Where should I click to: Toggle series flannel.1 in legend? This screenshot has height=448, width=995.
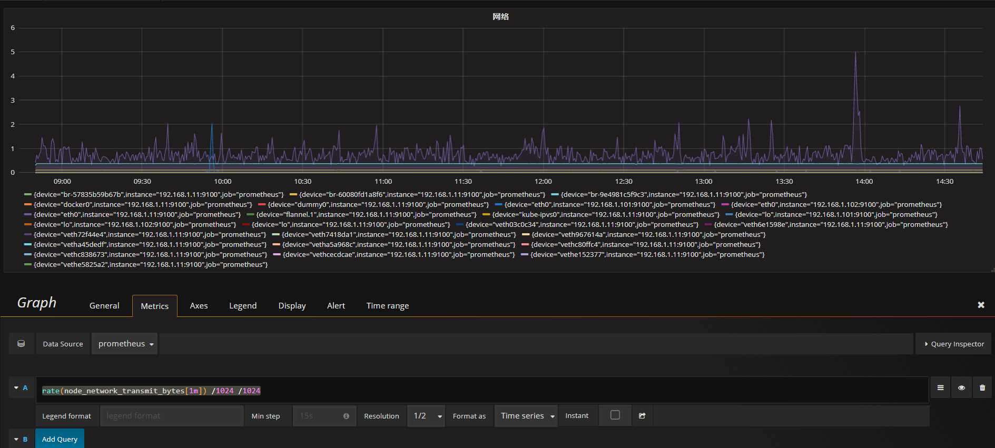pos(366,215)
